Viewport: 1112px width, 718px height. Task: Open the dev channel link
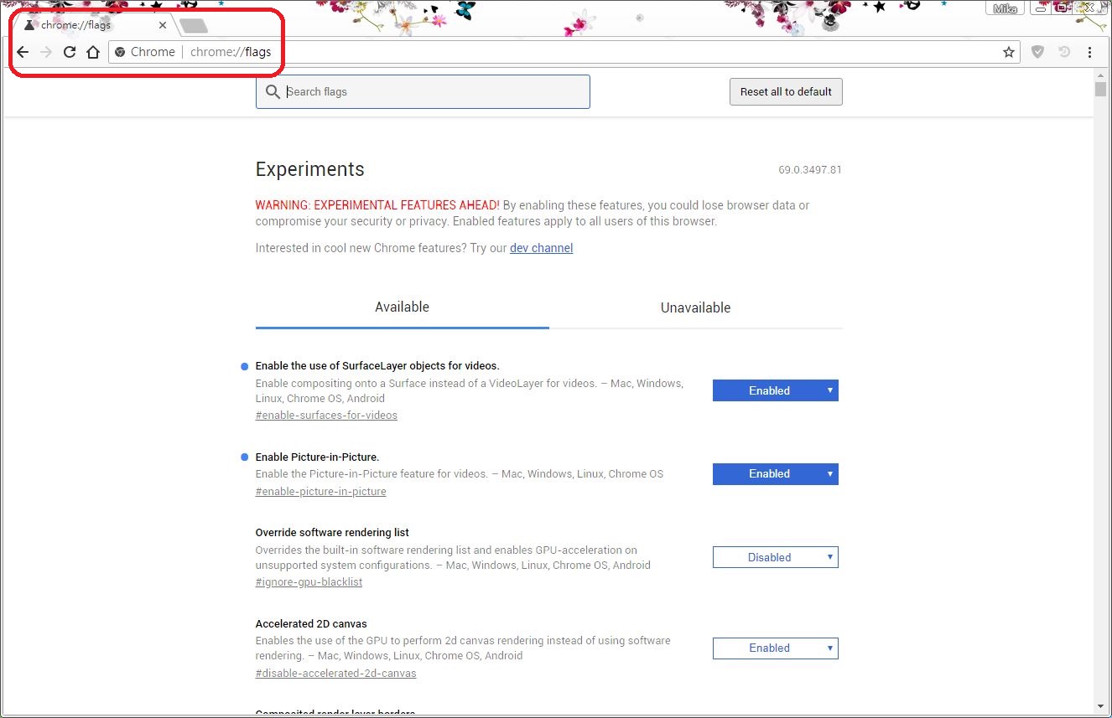pyautogui.click(x=541, y=248)
